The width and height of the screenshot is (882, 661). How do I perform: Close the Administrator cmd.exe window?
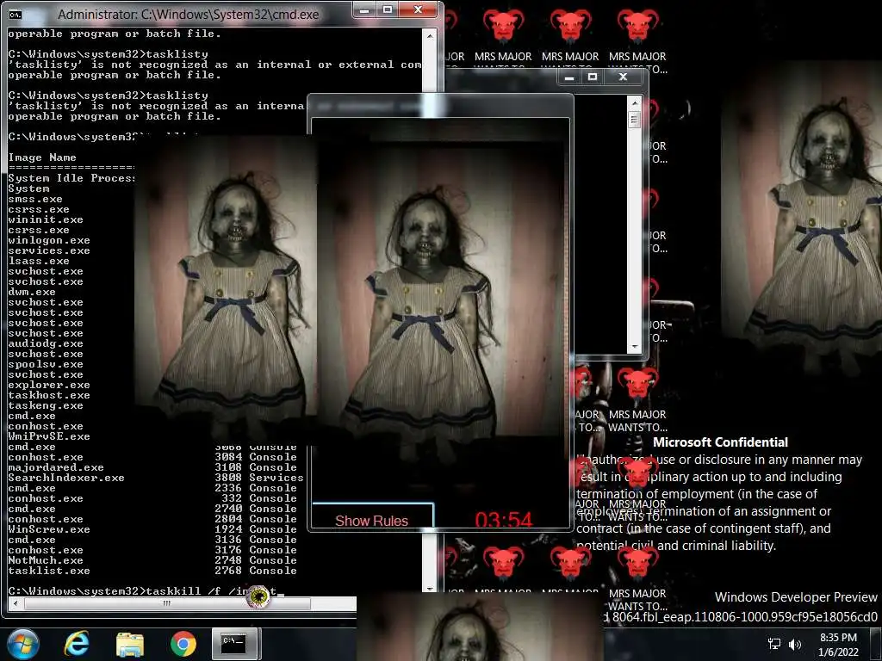click(418, 9)
